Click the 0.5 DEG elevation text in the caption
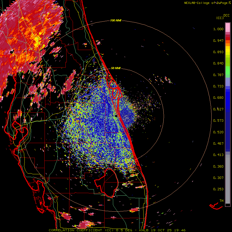The height and width of the screenshot is (232, 232). point(124,230)
